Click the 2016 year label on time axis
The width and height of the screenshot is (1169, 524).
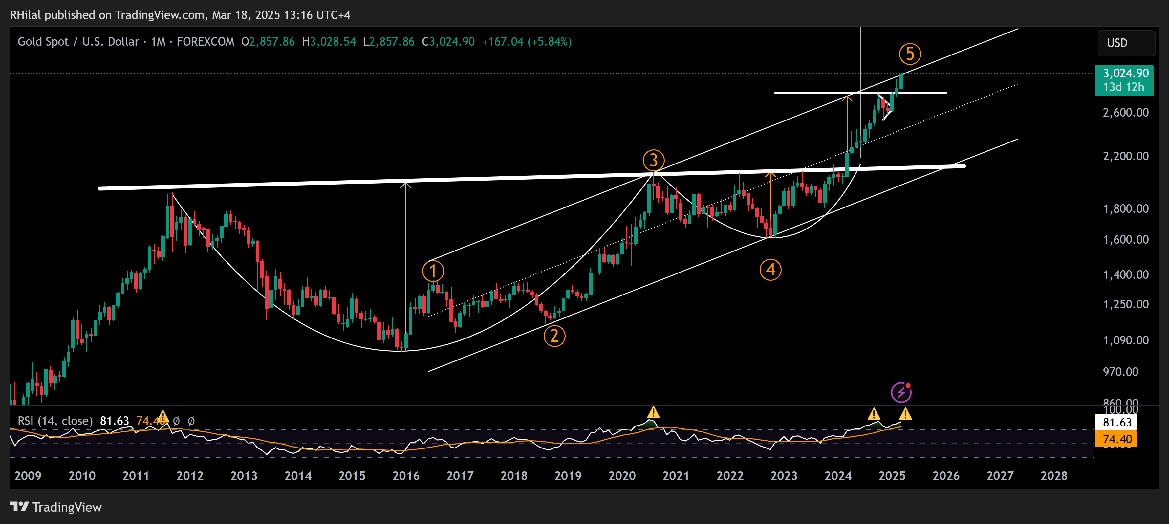point(406,476)
